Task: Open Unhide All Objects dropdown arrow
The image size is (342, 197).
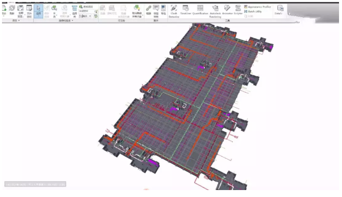Action: 143,15
